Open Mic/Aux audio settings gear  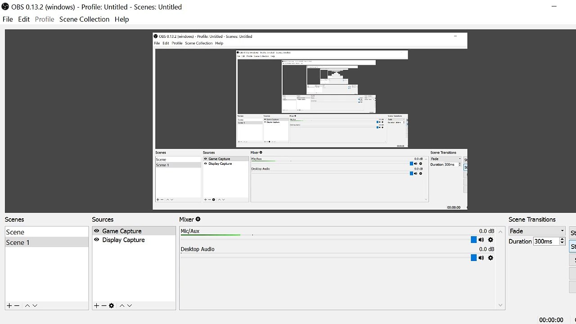coord(490,240)
